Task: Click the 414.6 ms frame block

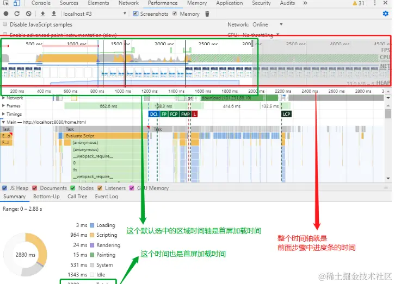Action: (x=232, y=106)
